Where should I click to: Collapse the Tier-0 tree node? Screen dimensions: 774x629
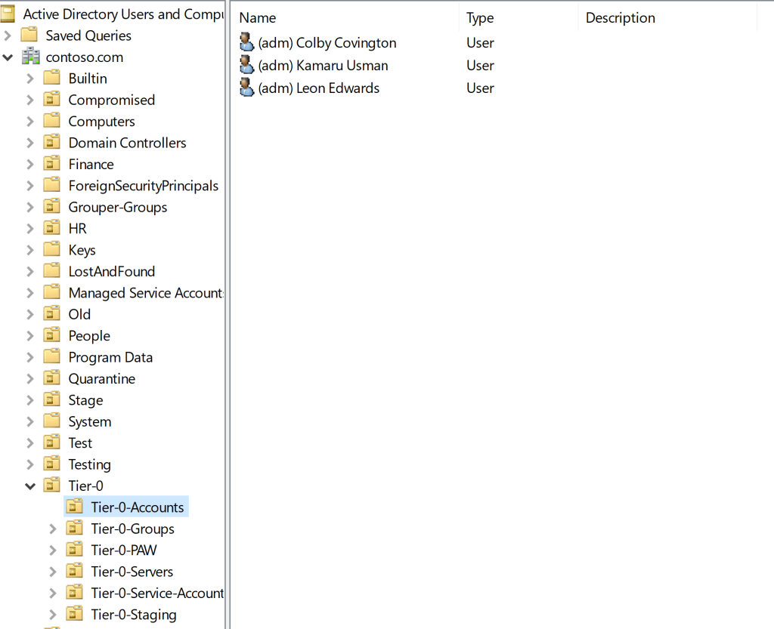(x=30, y=486)
